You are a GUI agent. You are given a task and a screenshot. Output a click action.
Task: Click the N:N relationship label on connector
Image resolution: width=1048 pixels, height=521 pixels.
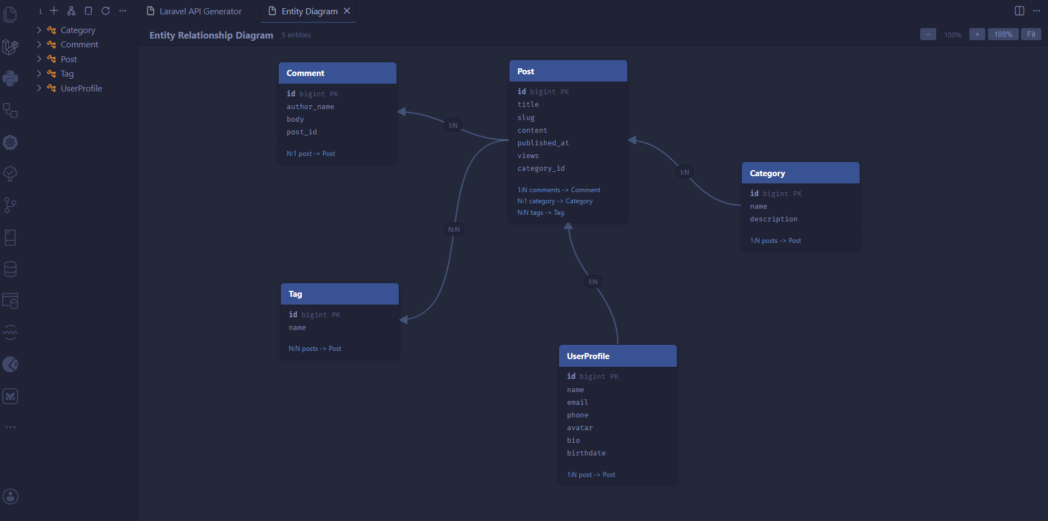(454, 230)
